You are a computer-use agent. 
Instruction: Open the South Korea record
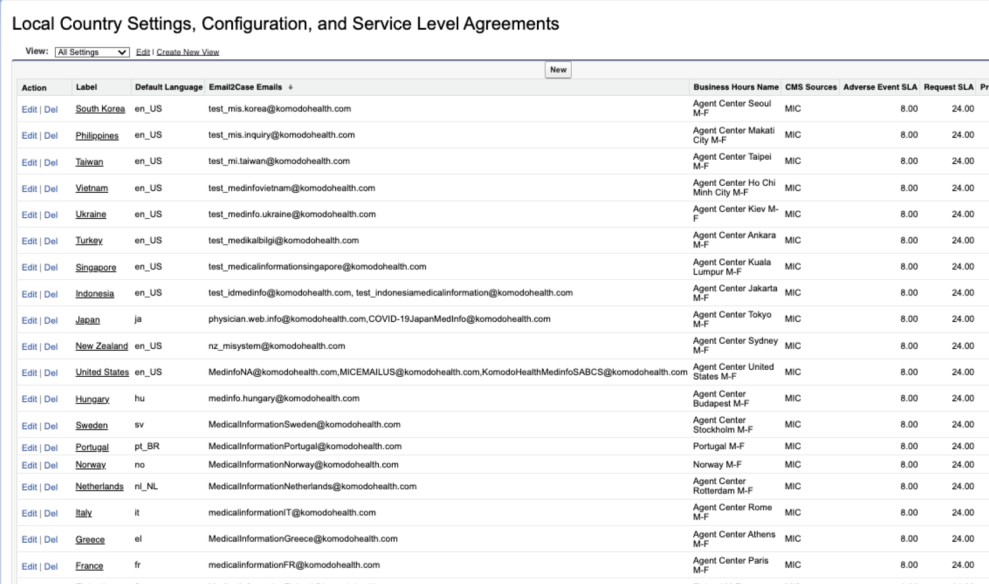pos(100,109)
